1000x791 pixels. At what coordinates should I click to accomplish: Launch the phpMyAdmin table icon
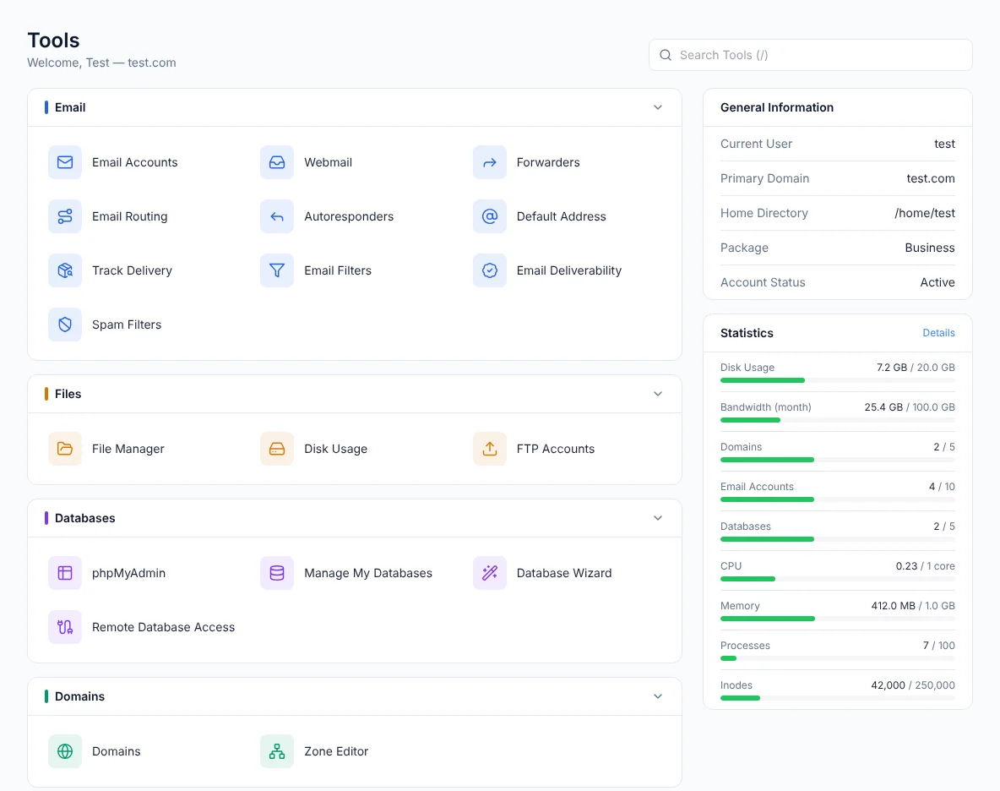point(65,573)
